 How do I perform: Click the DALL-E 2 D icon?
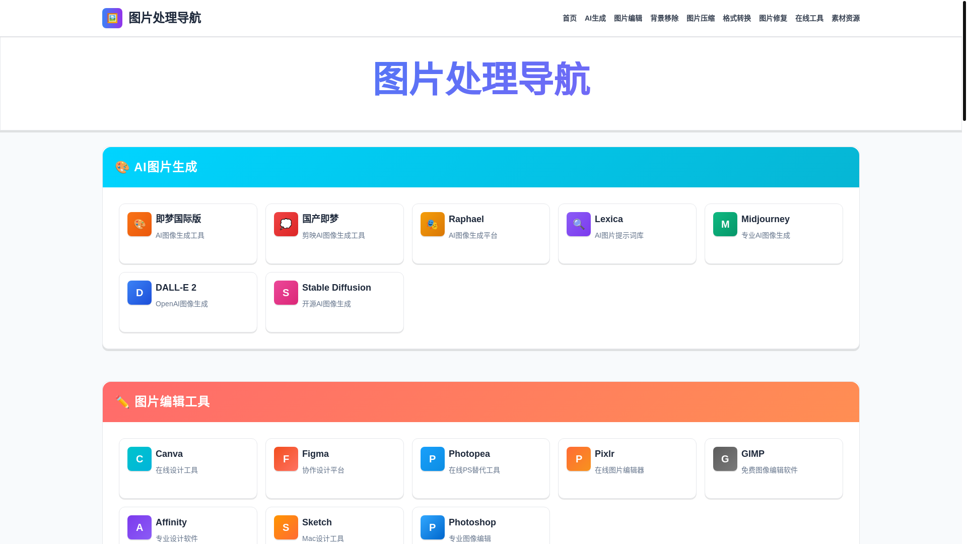pos(140,293)
